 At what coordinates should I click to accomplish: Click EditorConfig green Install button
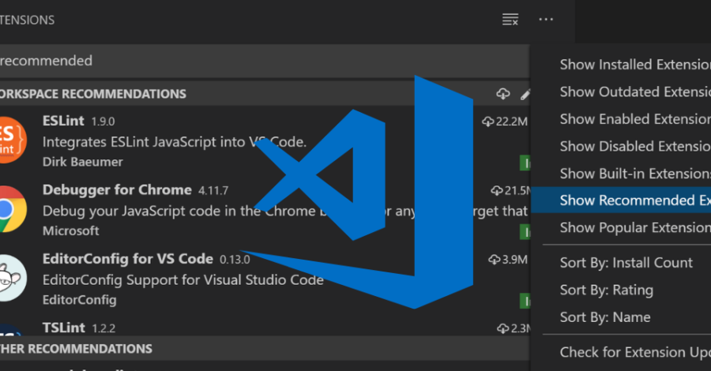(x=525, y=301)
